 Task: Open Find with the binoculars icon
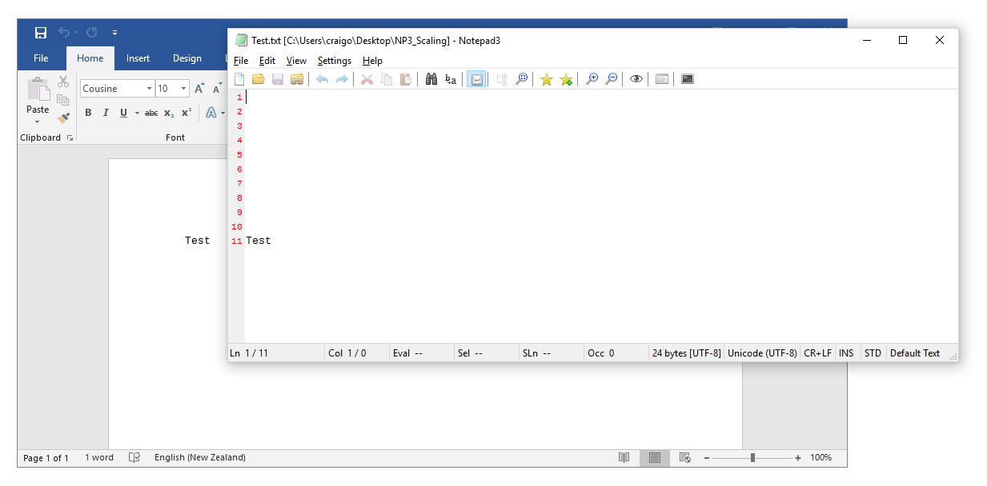[x=431, y=79]
